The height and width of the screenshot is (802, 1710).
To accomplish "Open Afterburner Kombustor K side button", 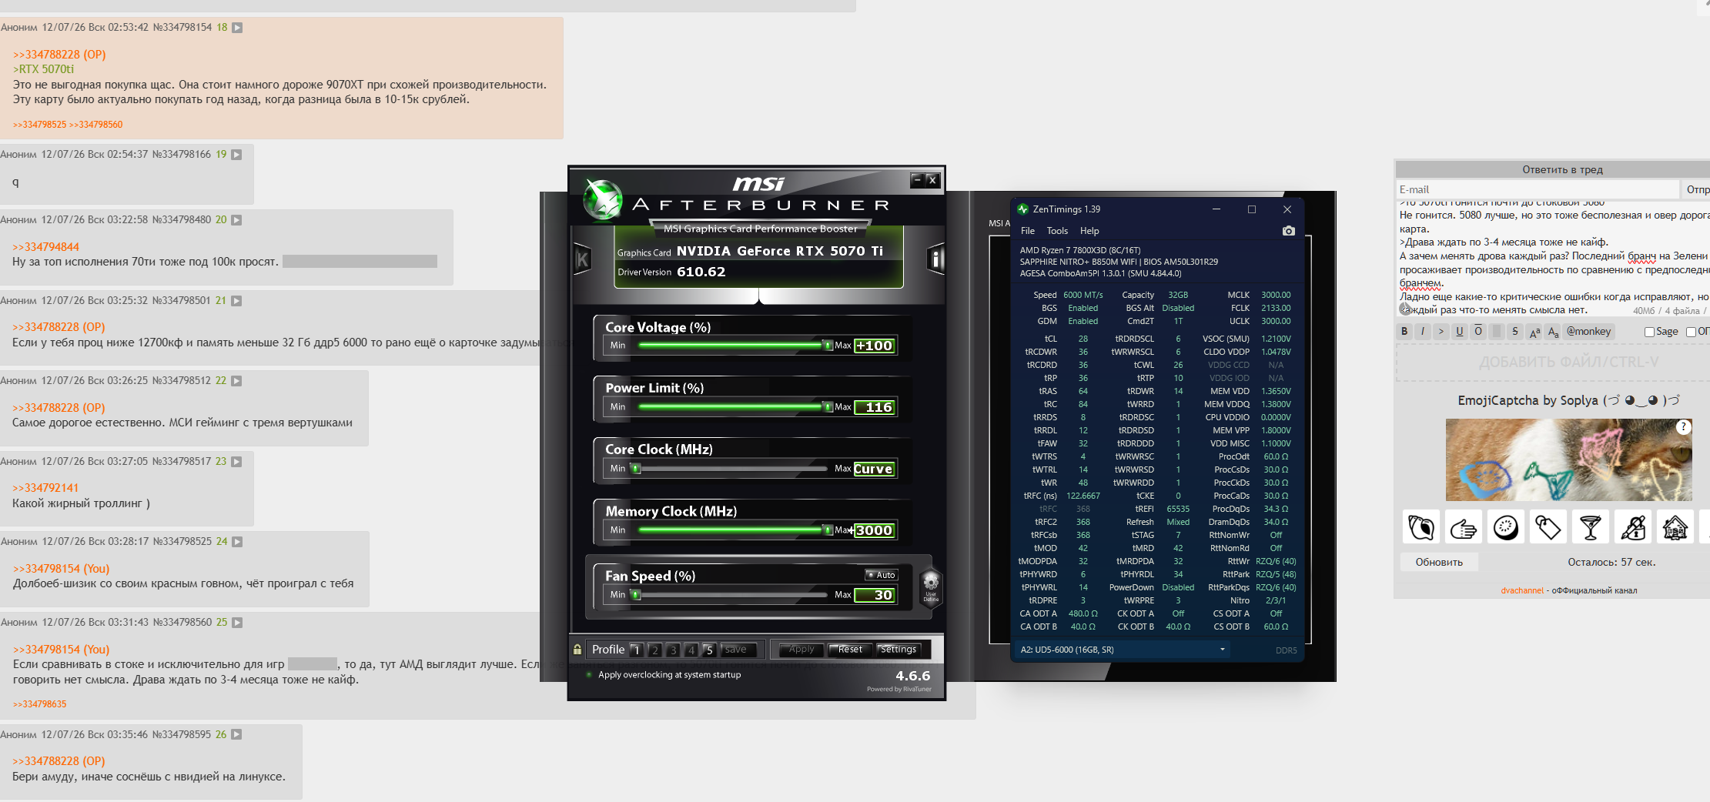I will click(x=583, y=259).
